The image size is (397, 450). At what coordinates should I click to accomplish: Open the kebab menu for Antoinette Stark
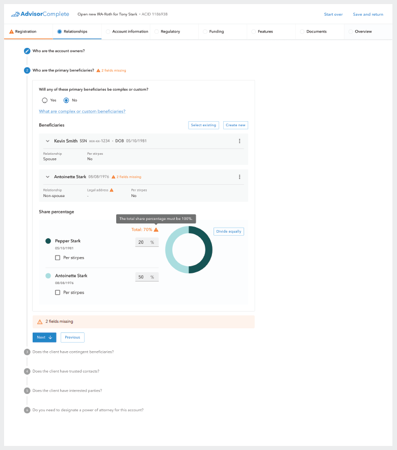click(240, 177)
